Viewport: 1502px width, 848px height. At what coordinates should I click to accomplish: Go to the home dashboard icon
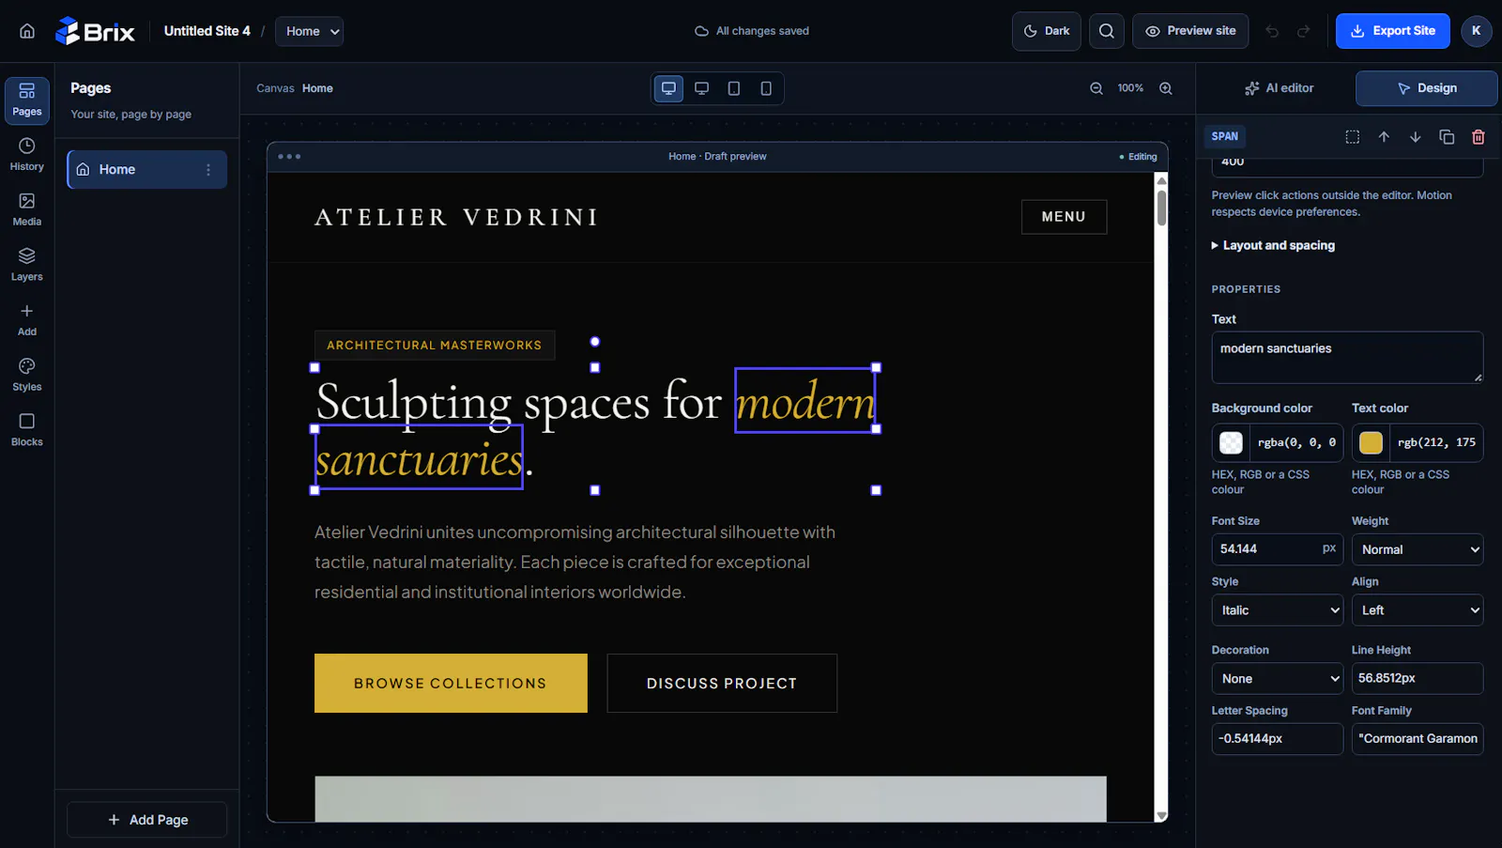[27, 31]
